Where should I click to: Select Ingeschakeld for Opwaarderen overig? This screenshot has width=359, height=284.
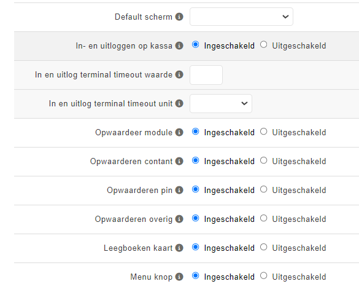(195, 218)
